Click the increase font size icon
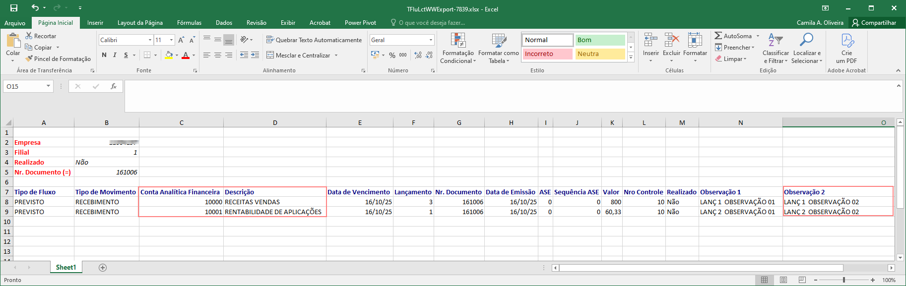This screenshot has width=906, height=286. (x=181, y=40)
